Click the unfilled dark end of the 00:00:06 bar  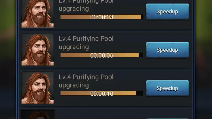pos(141,55)
